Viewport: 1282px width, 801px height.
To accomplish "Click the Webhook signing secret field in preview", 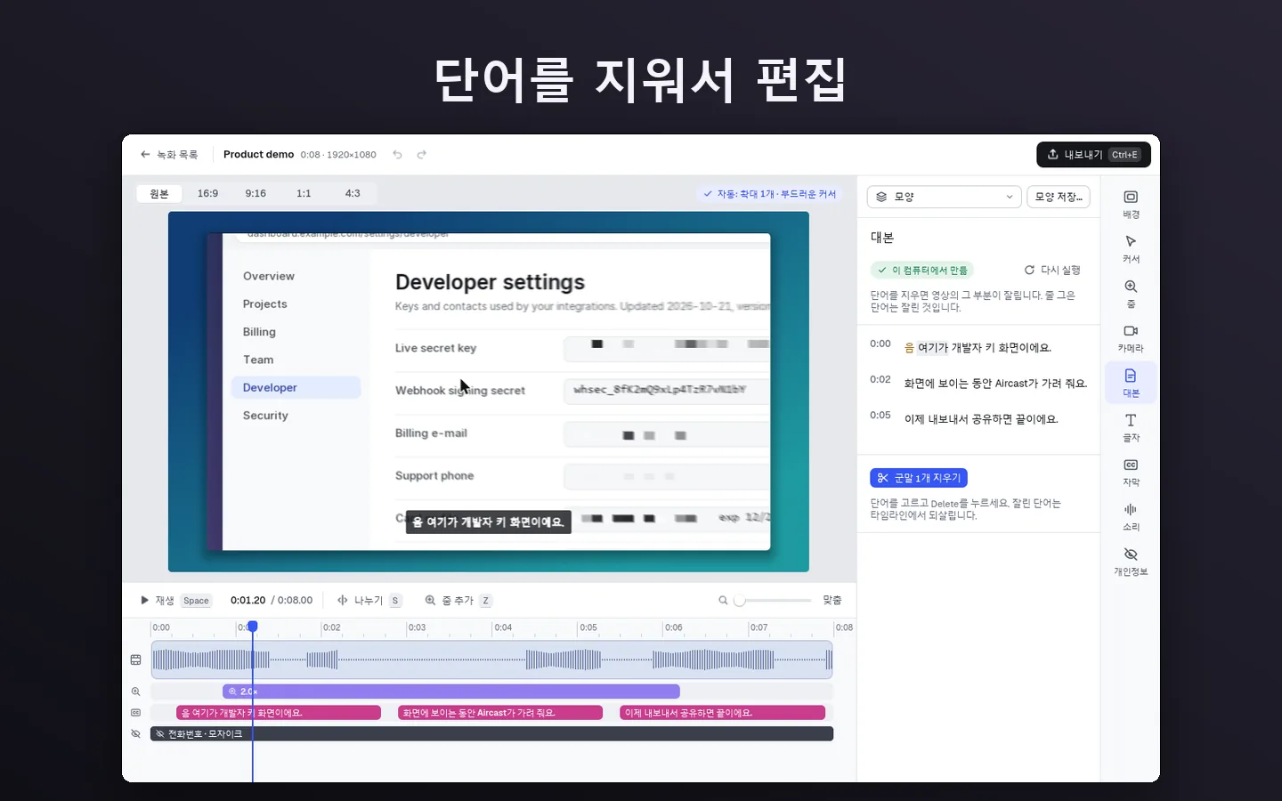I will 667,390.
